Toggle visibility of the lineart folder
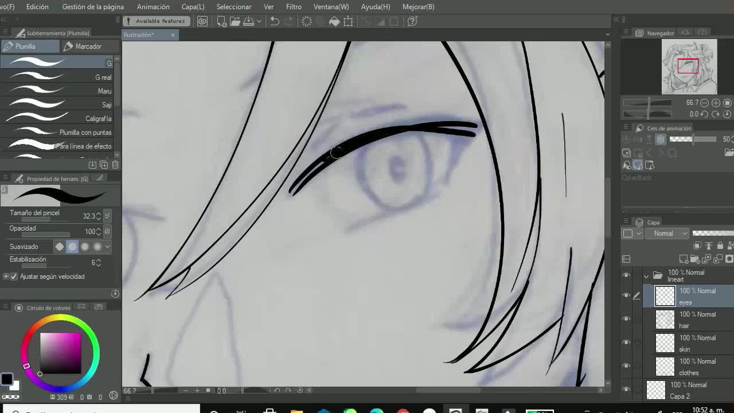Screen dimensions: 734x413 pyautogui.click(x=626, y=275)
